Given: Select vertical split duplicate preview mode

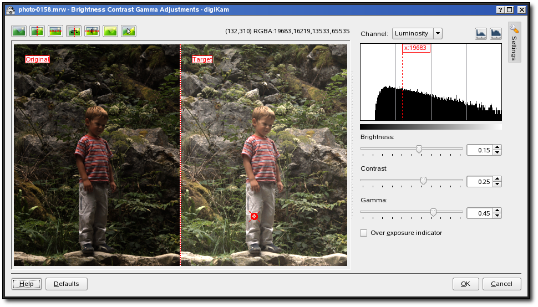Looking at the screenshot, I should 74,31.
